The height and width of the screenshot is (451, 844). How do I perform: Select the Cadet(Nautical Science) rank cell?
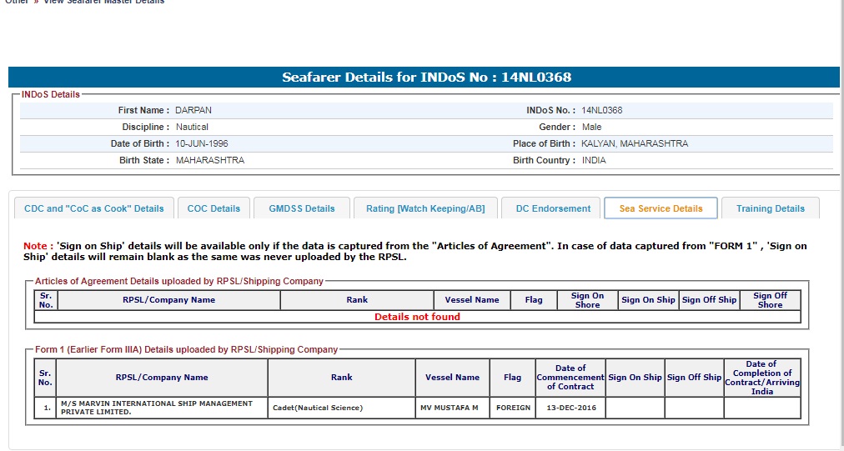[x=318, y=408]
